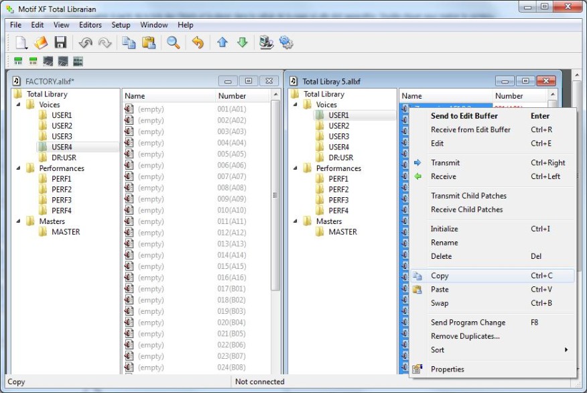
Task: Choose Copy in the context menu
Action: (x=493, y=276)
